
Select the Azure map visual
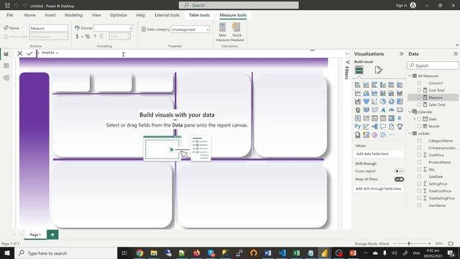click(383, 110)
